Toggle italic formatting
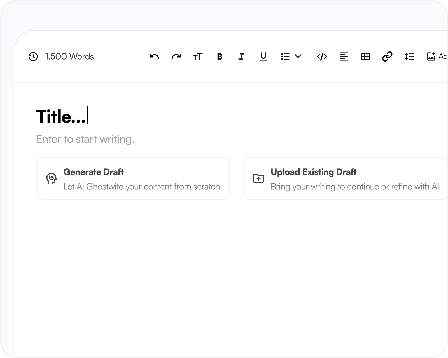 click(241, 57)
